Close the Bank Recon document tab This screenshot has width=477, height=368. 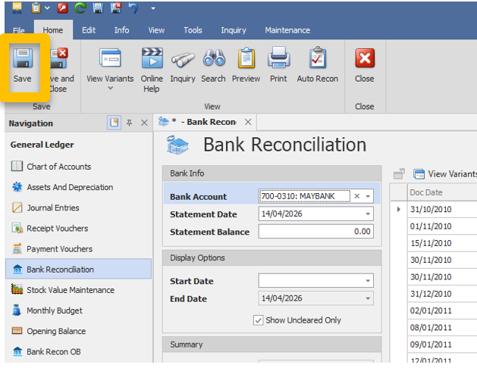(247, 122)
